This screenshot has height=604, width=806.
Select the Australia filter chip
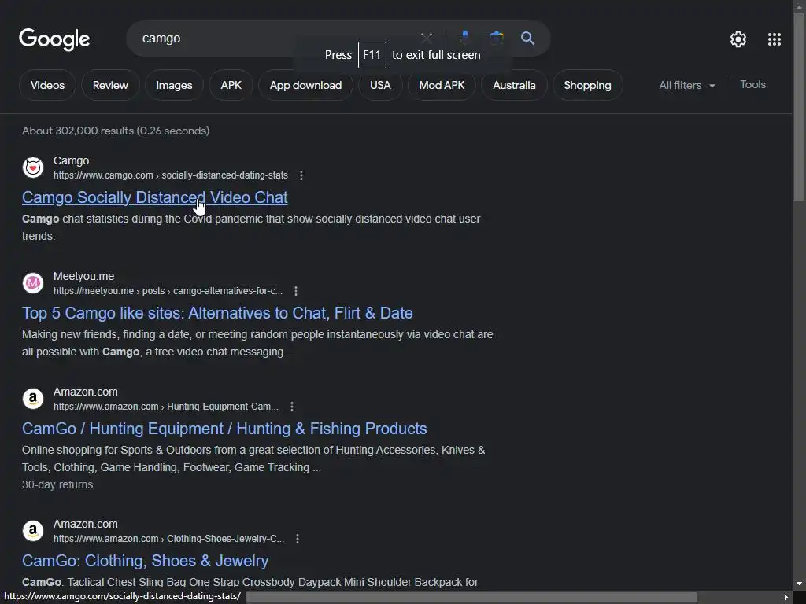(514, 85)
